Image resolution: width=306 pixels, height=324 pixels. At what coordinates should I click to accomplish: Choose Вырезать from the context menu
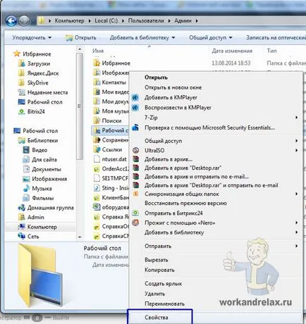(x=157, y=260)
